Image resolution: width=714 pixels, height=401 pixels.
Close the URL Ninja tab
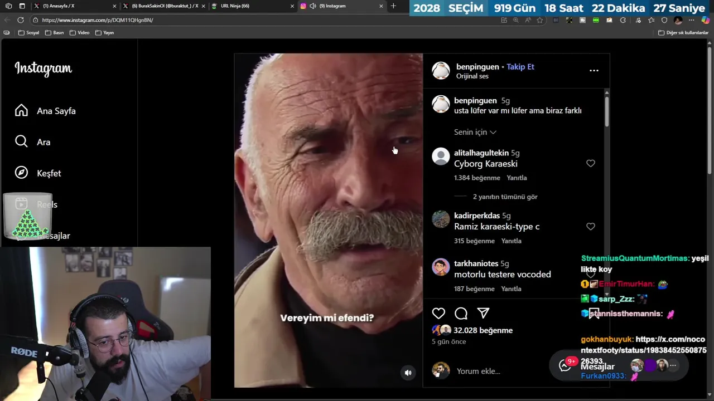tap(292, 6)
